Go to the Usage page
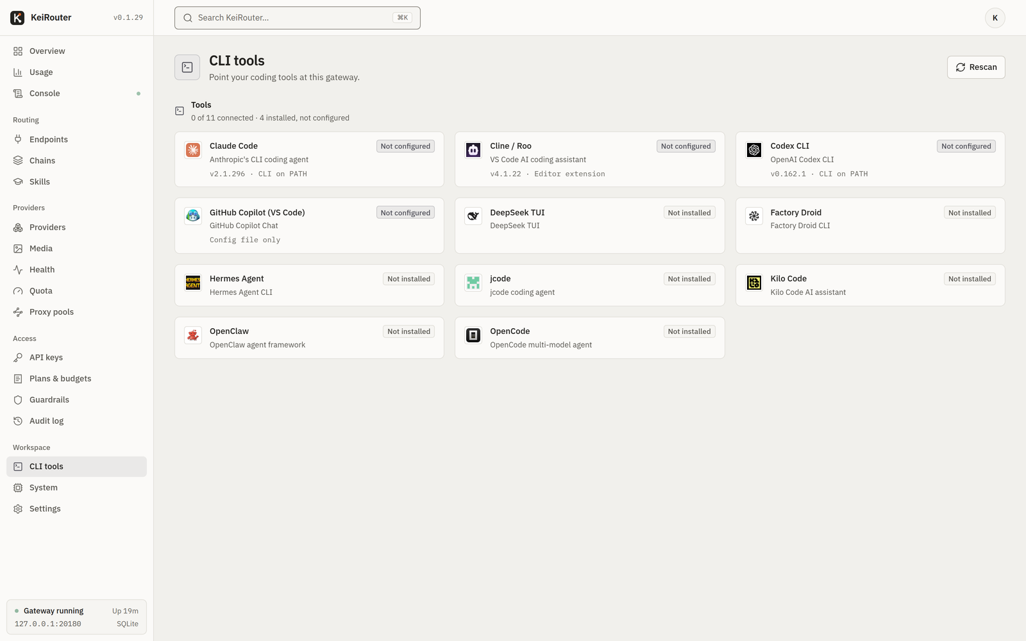1026x641 pixels. click(x=76, y=72)
